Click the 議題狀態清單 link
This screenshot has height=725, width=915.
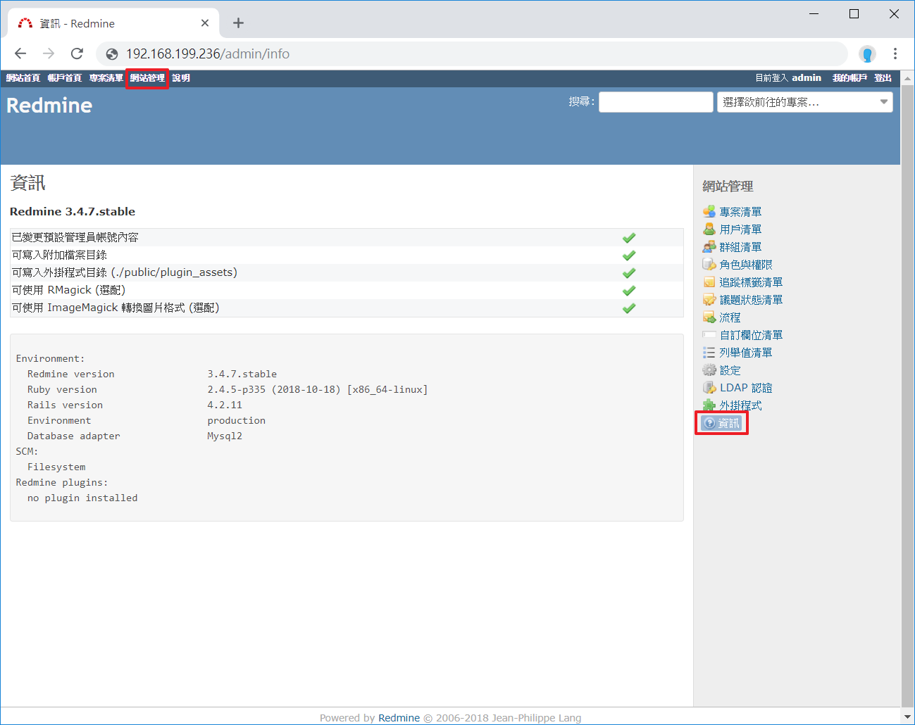[751, 299]
